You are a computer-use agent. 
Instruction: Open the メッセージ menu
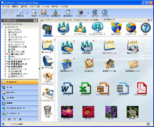[35, 7]
